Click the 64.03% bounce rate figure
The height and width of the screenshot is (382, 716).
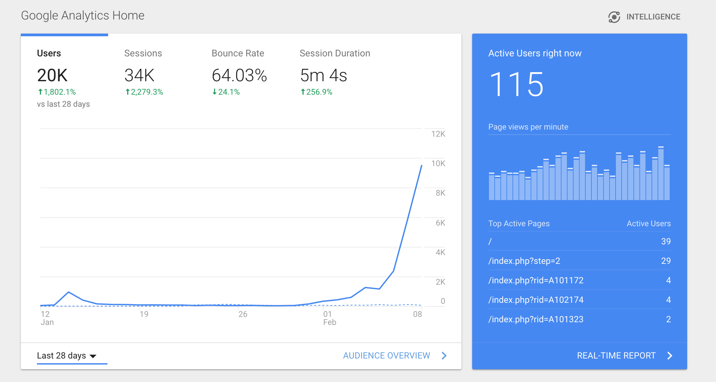tap(239, 75)
